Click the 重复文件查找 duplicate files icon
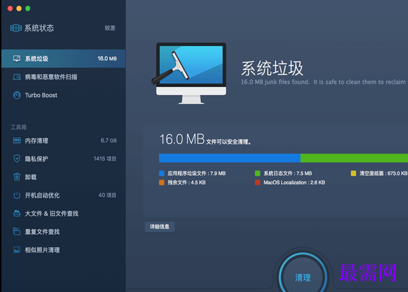Image resolution: width=408 pixels, height=292 pixels. click(17, 232)
